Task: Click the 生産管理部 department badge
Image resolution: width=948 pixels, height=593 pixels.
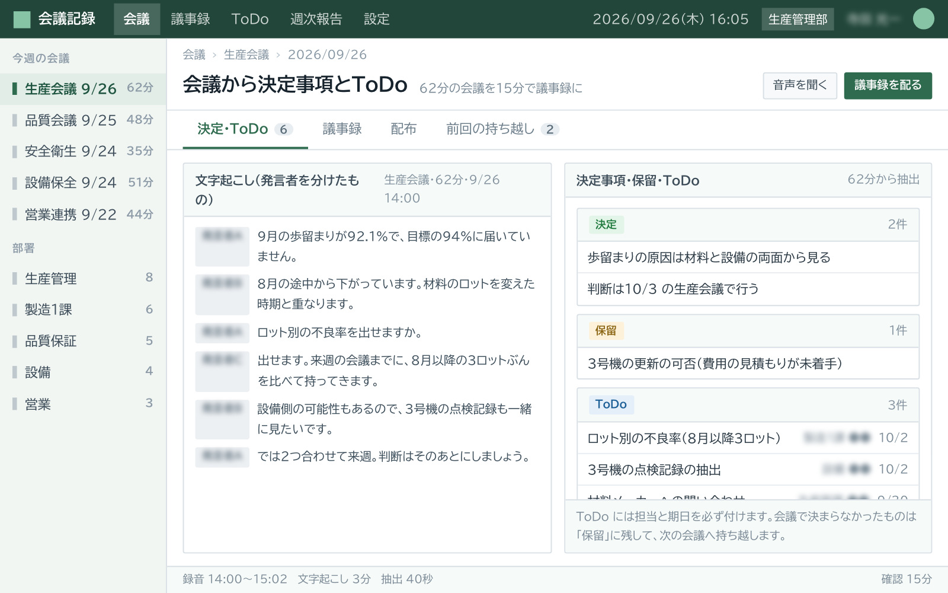Action: [798, 19]
